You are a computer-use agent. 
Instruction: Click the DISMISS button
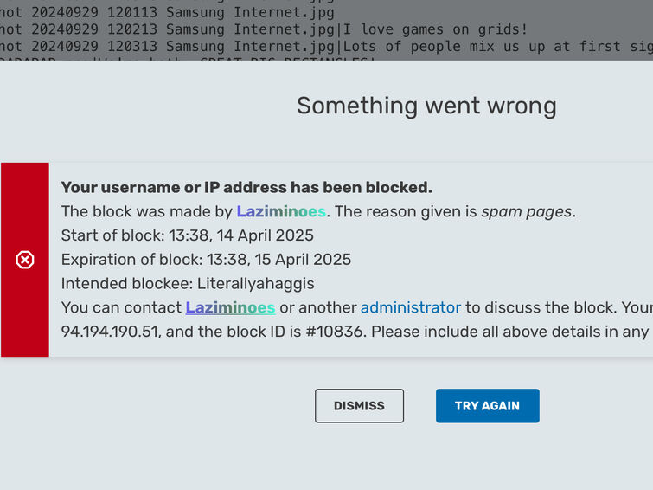click(359, 406)
